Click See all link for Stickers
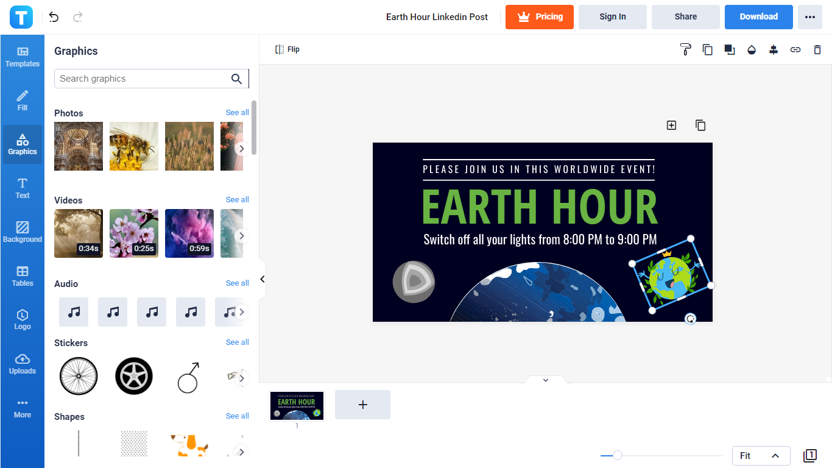This screenshot has width=832, height=468. (237, 342)
